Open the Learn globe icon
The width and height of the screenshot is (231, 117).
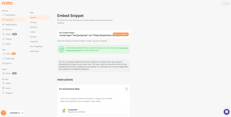click(x=3, y=88)
